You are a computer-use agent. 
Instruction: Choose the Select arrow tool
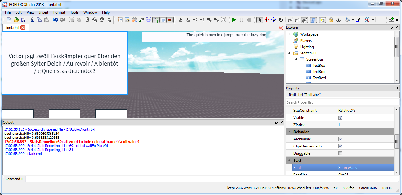[260, 20]
